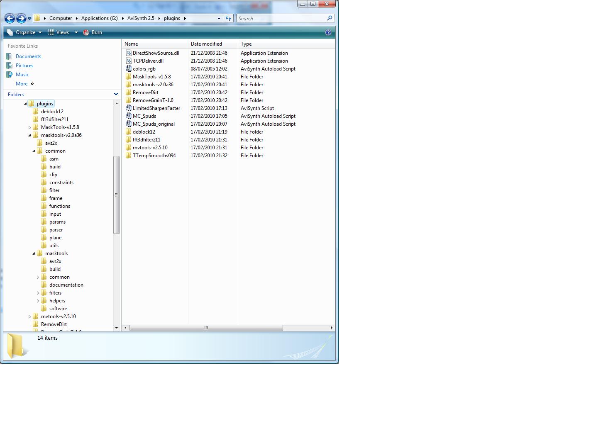This screenshot has width=591, height=443.
Task: Select TTempSmoothv094 folder icon
Action: 129,156
